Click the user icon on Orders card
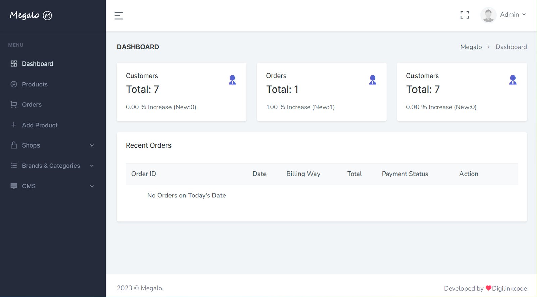 click(x=372, y=80)
